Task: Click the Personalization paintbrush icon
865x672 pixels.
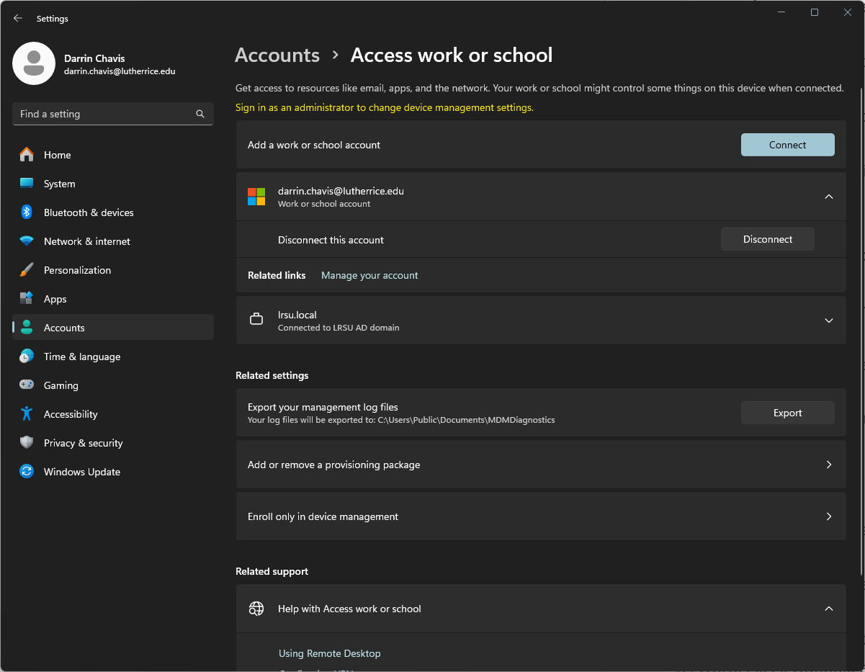Action: click(27, 270)
